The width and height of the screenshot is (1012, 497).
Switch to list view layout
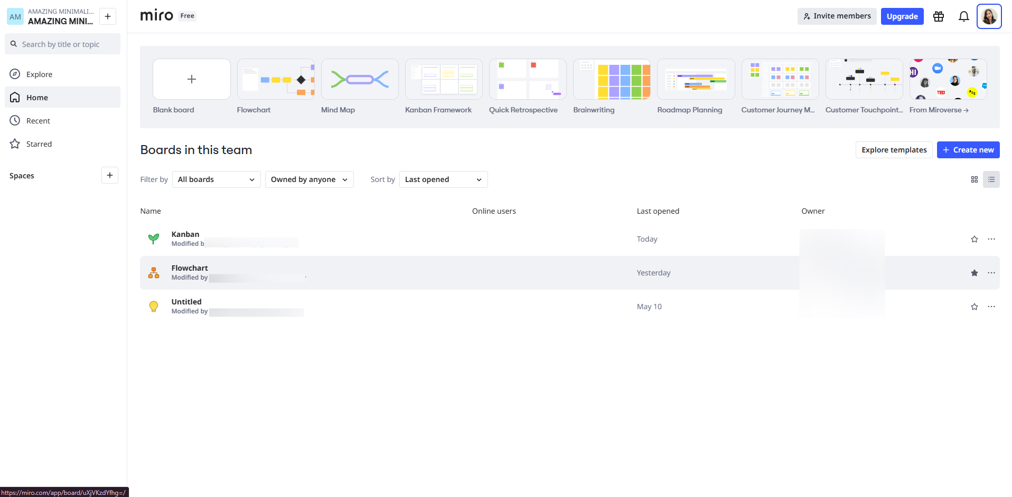pyautogui.click(x=991, y=179)
